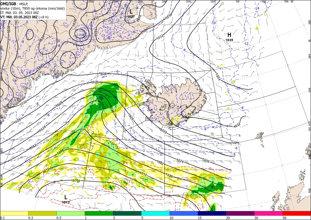Click the pink 30–50 legend color band
311x220 pixels.
tap(269, 213)
